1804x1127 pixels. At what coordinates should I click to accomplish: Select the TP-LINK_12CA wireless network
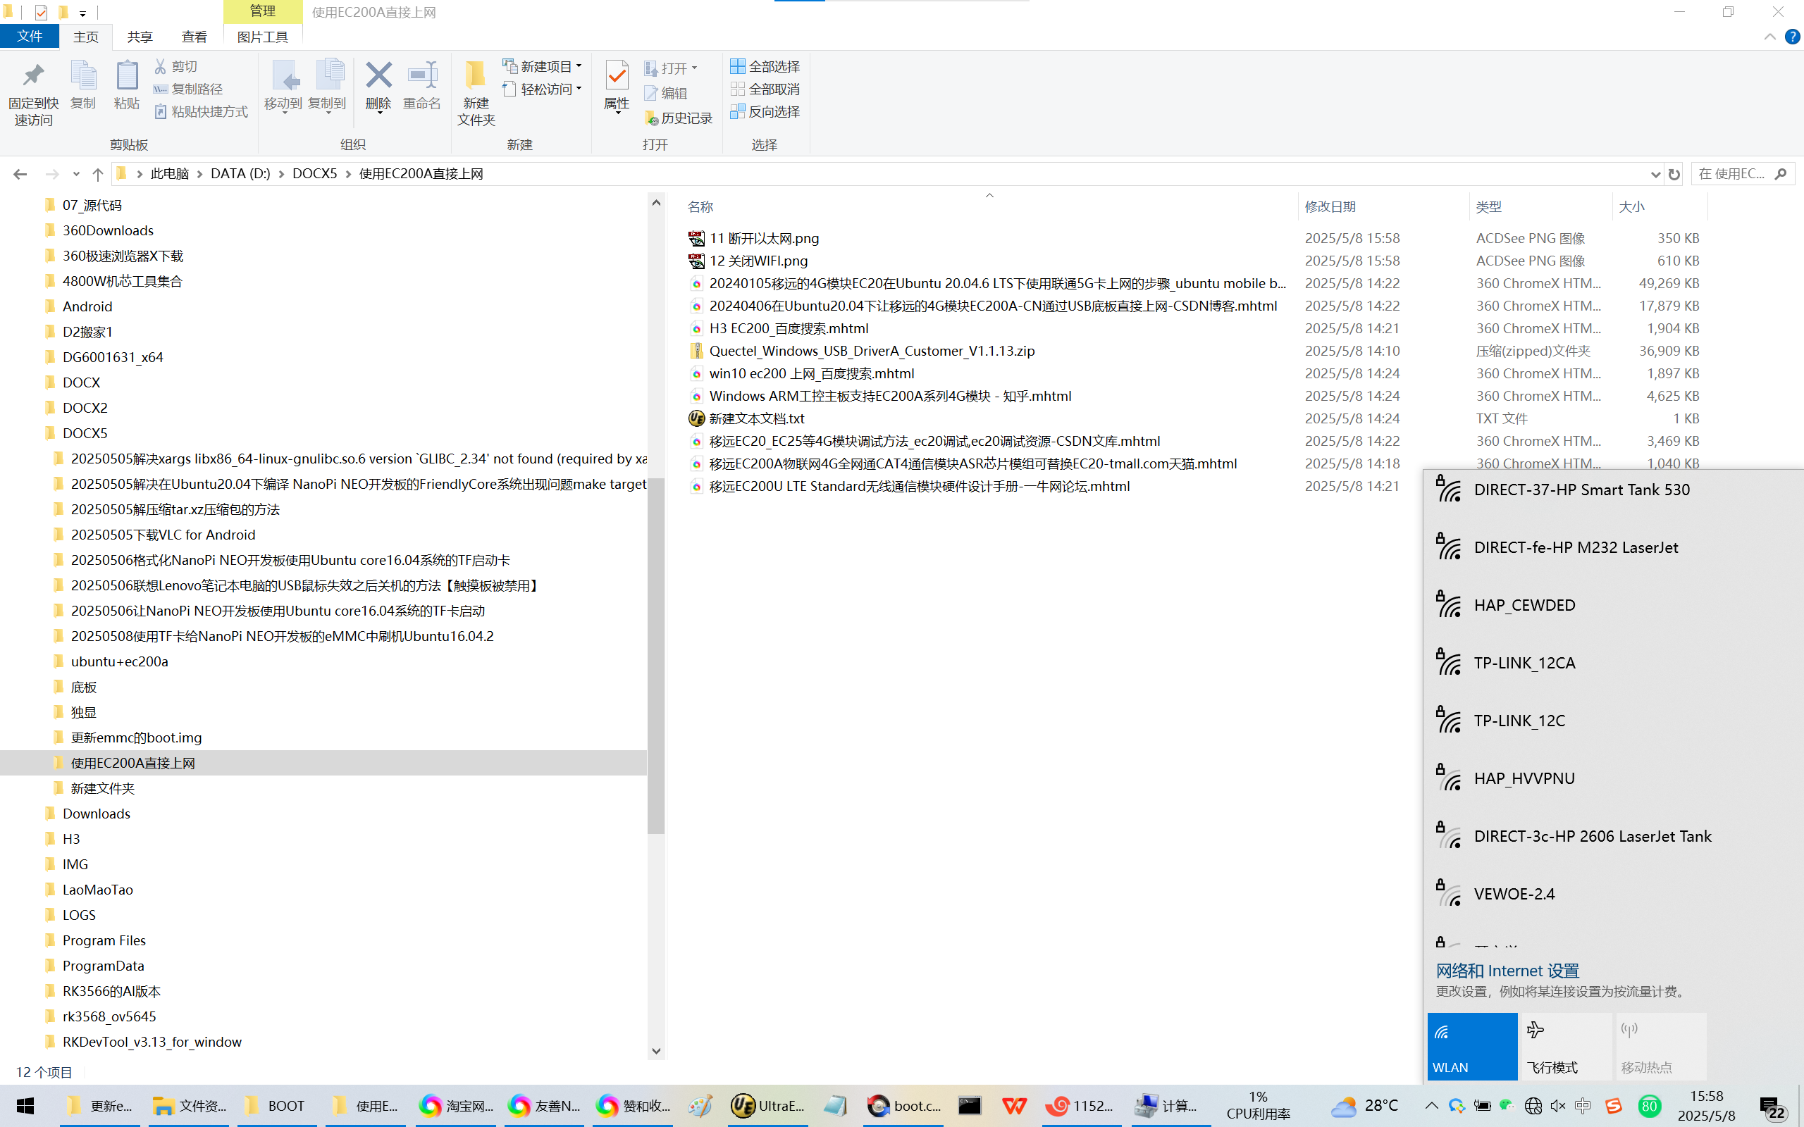(1524, 663)
